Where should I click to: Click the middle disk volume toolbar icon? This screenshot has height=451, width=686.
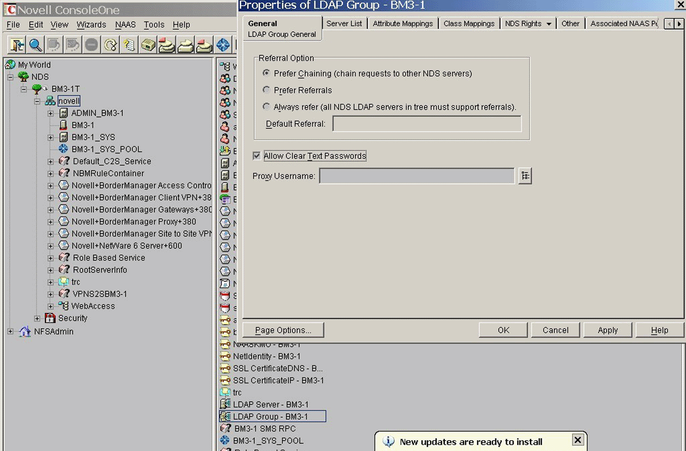coord(186,45)
